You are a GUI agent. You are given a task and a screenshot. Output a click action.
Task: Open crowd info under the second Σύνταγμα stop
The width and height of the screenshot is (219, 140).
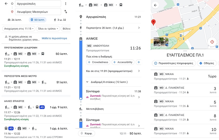113,125
